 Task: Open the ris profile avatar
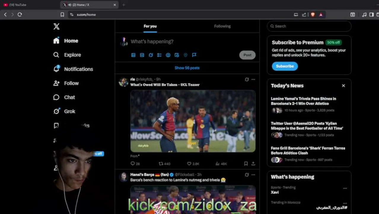124,82
